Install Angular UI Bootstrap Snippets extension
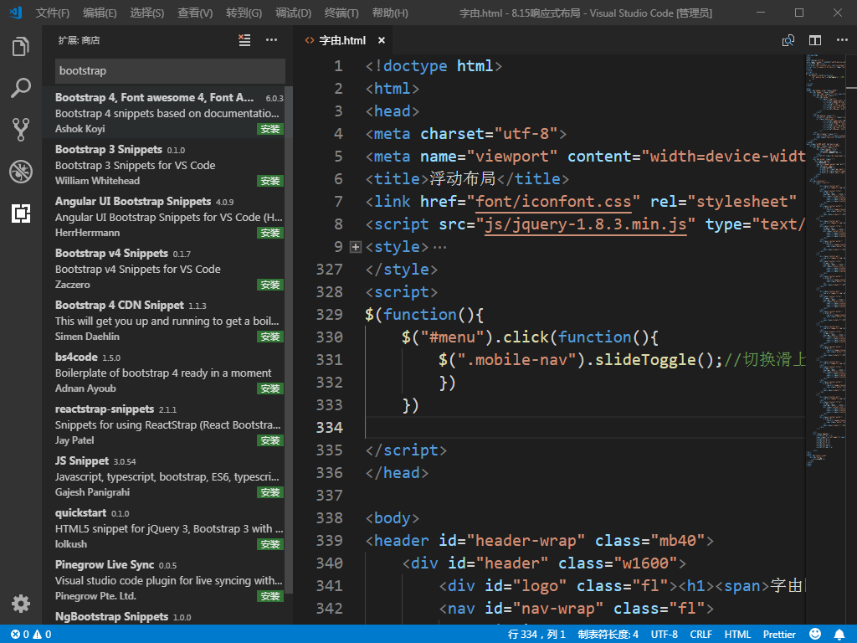 click(x=270, y=233)
